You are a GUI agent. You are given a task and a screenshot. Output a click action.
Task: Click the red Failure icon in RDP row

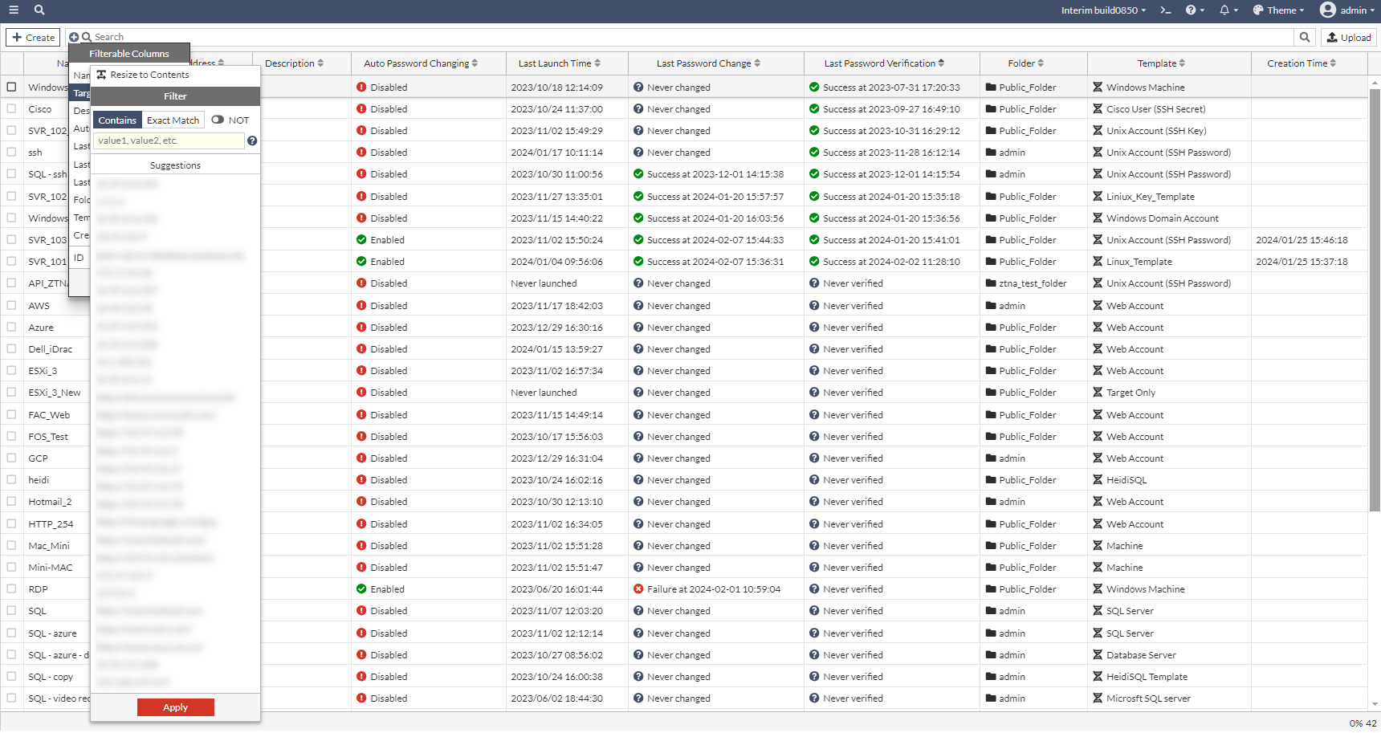[638, 589]
